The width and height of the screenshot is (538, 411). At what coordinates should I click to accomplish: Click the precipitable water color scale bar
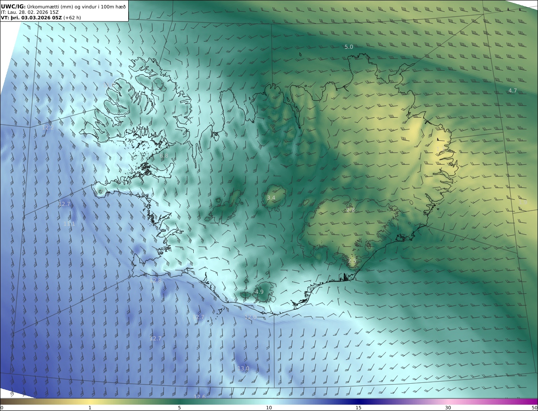point(269,401)
